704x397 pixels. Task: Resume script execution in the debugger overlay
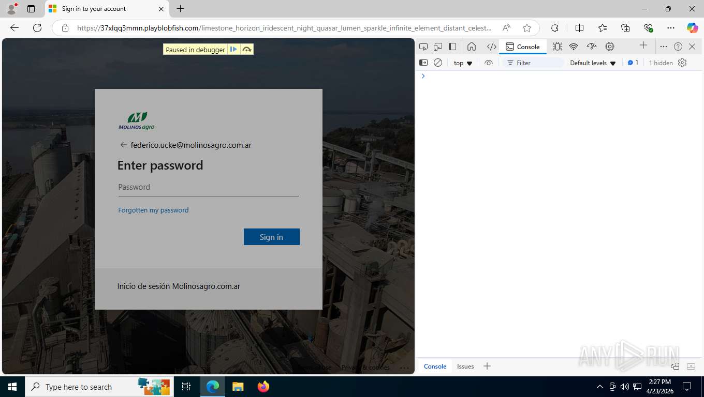[233, 50]
